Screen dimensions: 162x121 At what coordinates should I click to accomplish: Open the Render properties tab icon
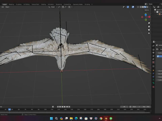coord(153,49)
